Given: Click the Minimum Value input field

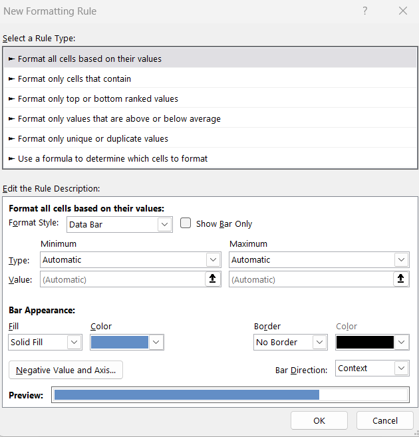Looking at the screenshot, I should (x=123, y=279).
